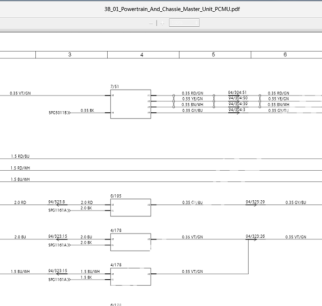Click connector reference 94/304:50
This screenshot has width=322, height=306.
coord(238,98)
